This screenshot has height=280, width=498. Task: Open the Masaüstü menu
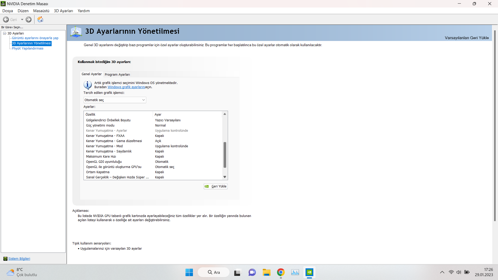point(41,11)
